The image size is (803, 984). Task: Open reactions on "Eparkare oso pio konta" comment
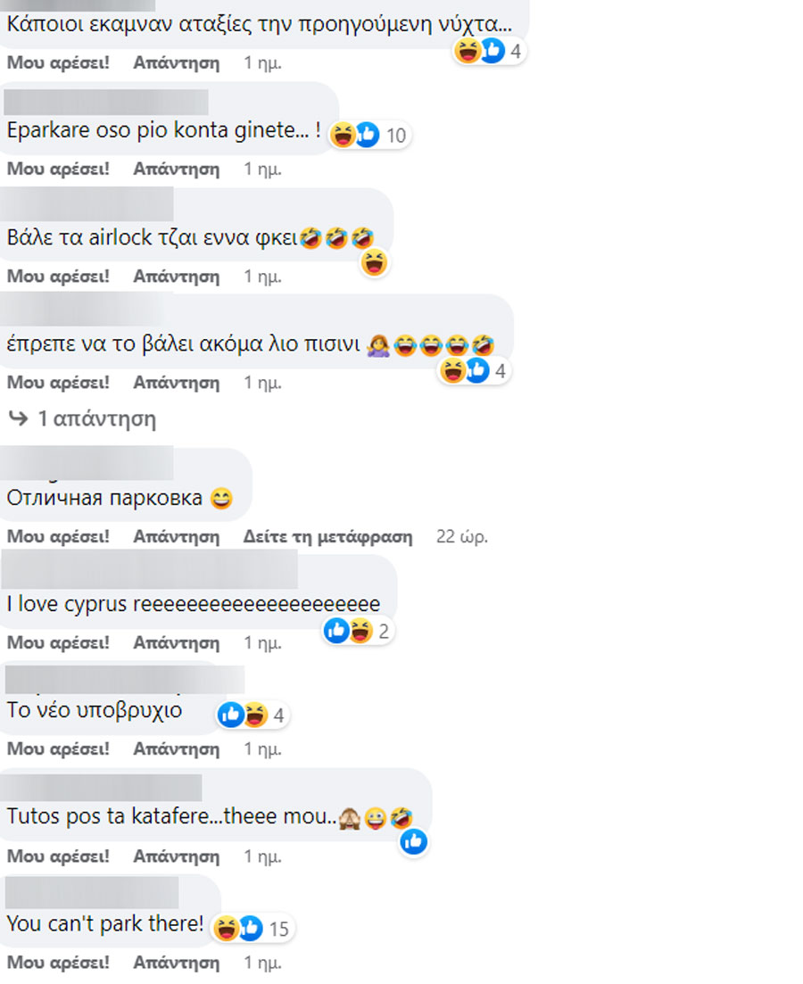tap(369, 135)
